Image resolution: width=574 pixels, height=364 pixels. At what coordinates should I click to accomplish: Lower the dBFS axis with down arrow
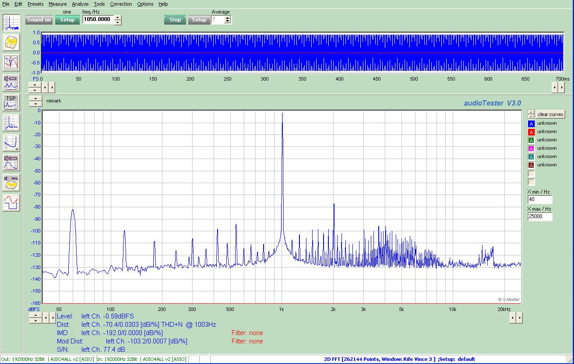[35, 320]
